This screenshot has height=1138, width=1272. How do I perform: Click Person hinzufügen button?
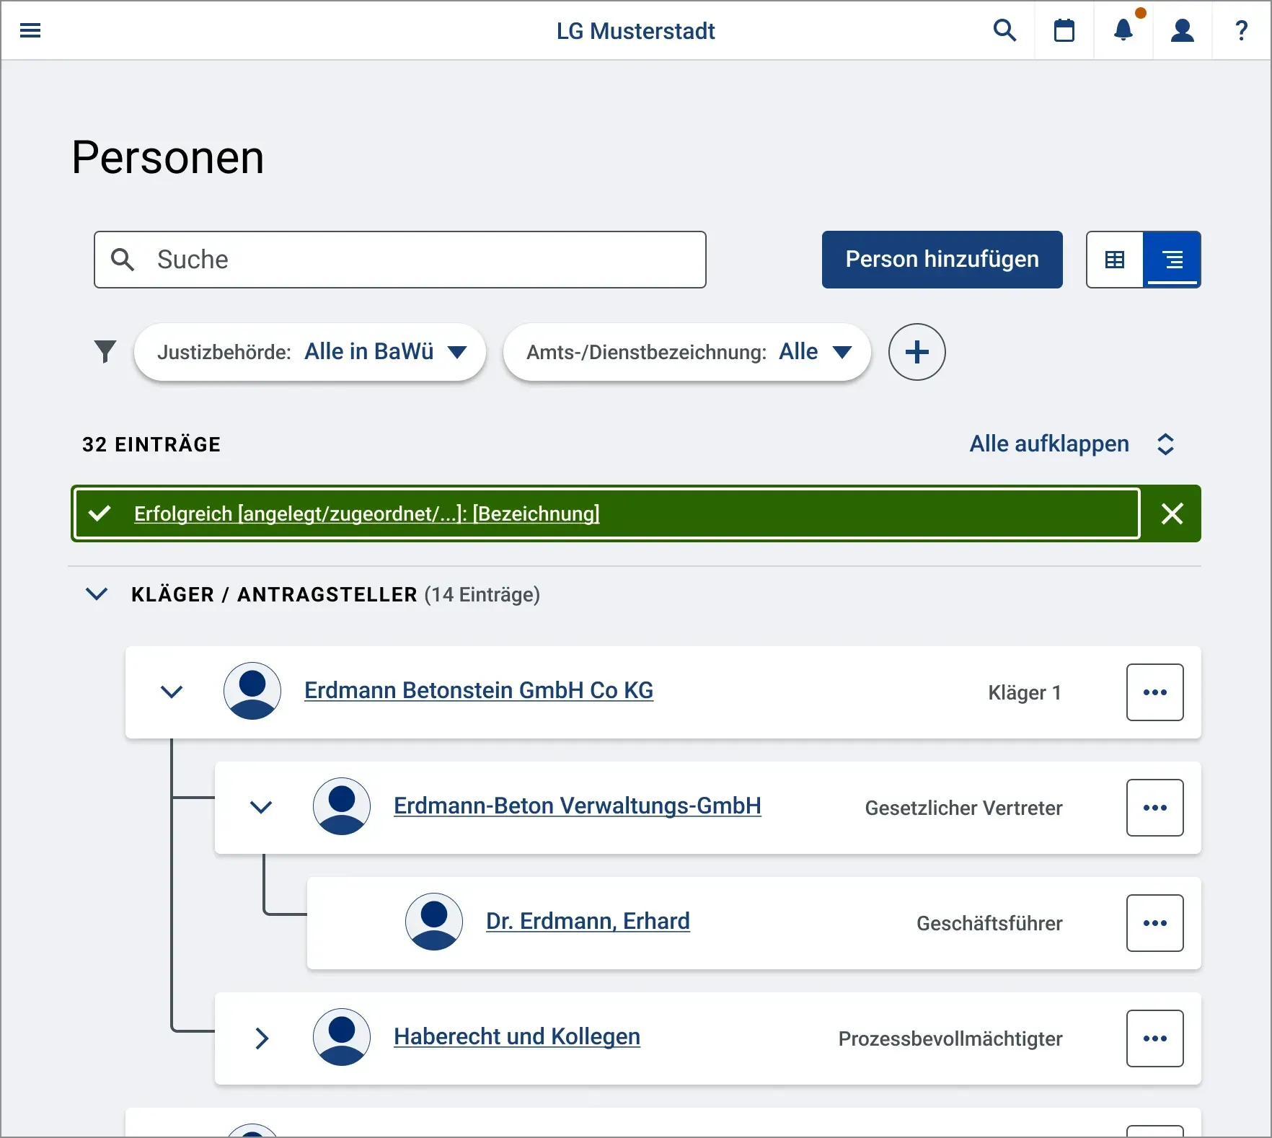pyautogui.click(x=942, y=260)
